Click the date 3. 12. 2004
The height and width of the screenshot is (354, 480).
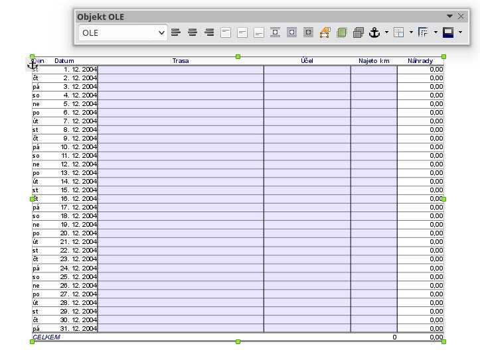click(x=80, y=87)
